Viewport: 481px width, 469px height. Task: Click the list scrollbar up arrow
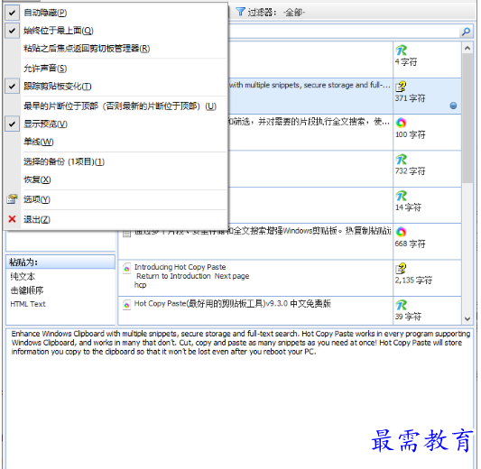tap(467, 48)
